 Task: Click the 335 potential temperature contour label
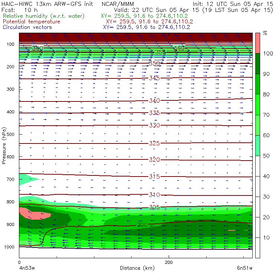(x=154, y=113)
